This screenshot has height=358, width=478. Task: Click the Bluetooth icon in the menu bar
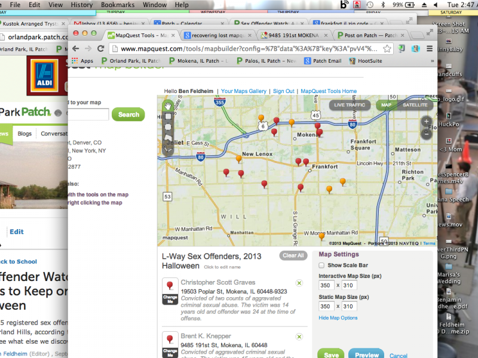tap(383, 5)
